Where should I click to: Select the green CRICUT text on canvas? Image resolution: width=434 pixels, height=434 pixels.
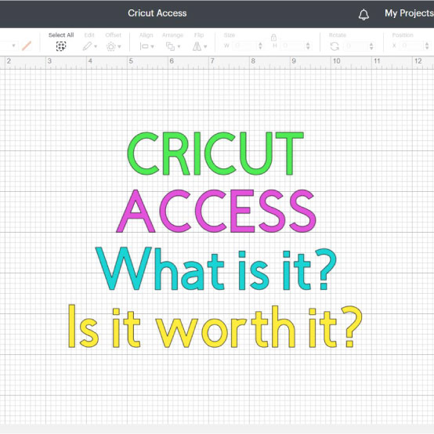point(215,154)
